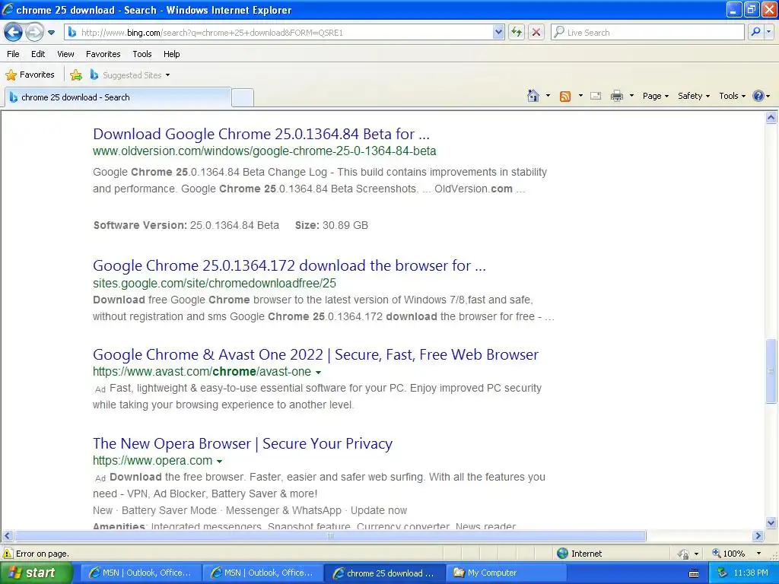Open the View menu
Image resolution: width=779 pixels, height=584 pixels.
pos(65,54)
